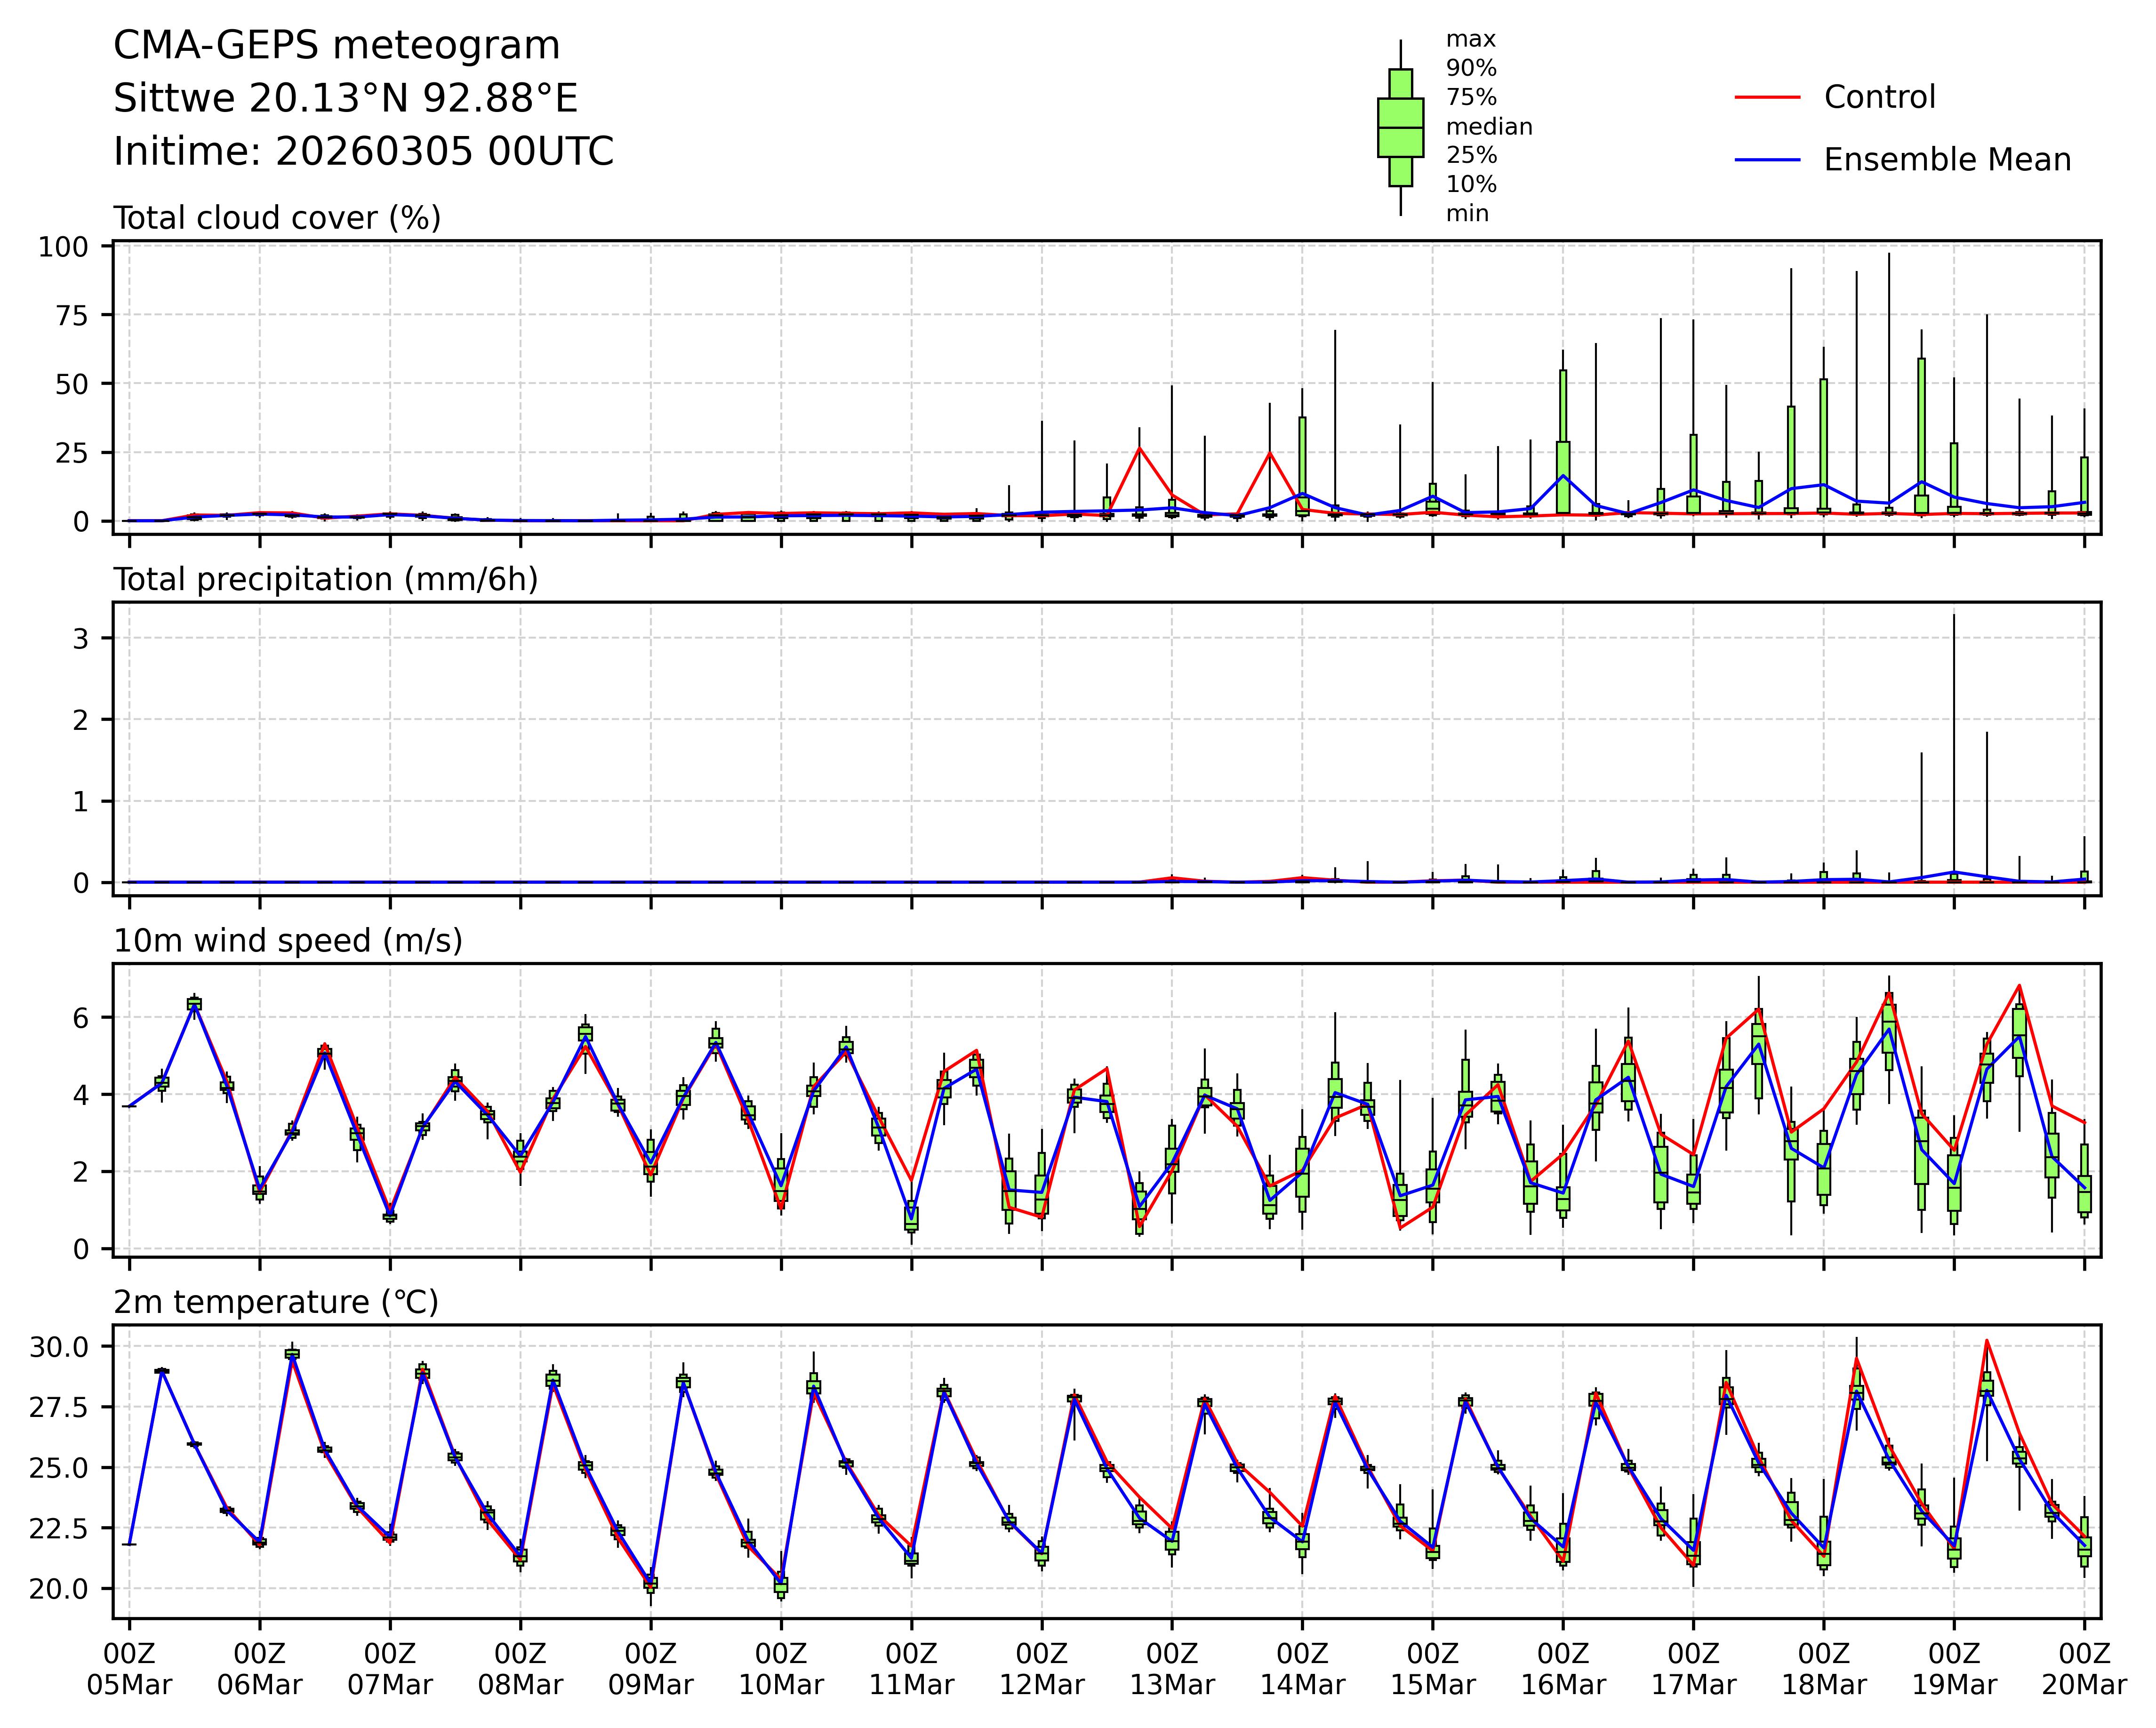The image size is (2156, 1728).
Task: Click the 00Z 05Mar axis label
Action: [x=130, y=1669]
